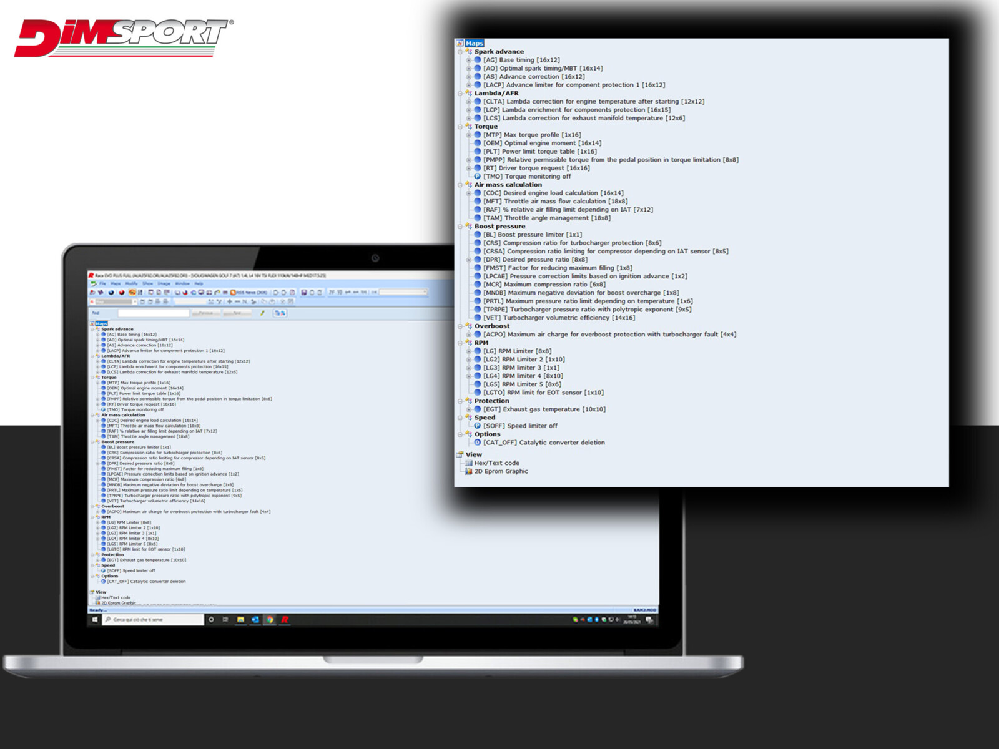Viewport: 999px width, 749px height.
Task: Click the Dimsport logo
Action: point(123,38)
